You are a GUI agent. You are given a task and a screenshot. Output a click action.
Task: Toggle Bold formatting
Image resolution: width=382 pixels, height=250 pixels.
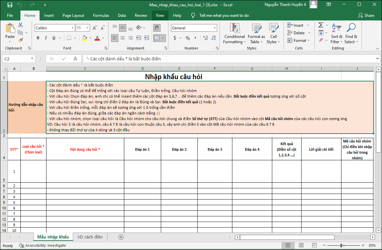[38, 38]
